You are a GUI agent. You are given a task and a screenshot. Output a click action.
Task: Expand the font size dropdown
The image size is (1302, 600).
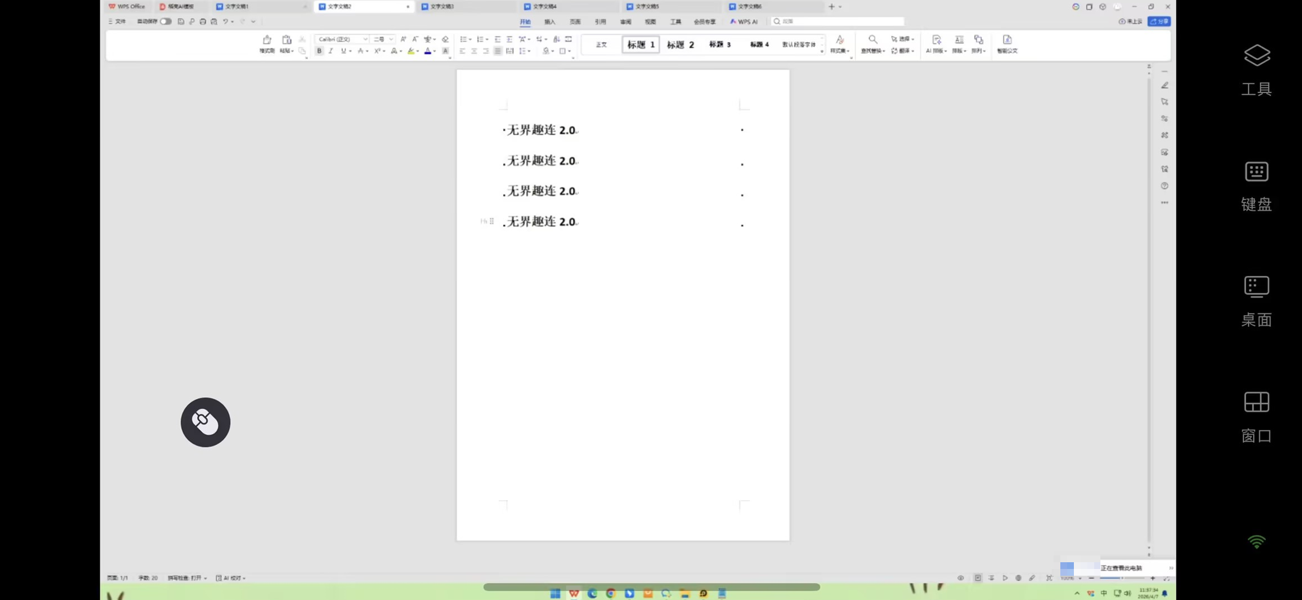pos(391,39)
